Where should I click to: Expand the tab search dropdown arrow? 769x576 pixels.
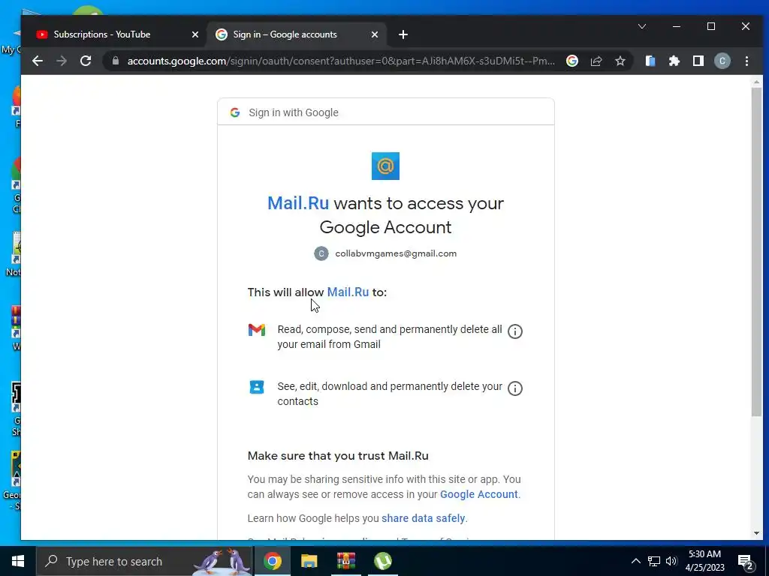pyautogui.click(x=642, y=26)
